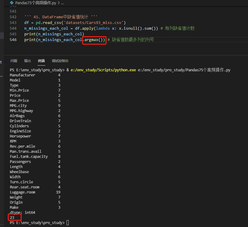Click the RPM row in output
The width and height of the screenshot is (248, 227).
(35, 141)
